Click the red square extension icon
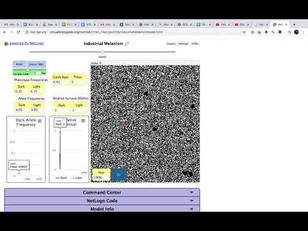The image size is (308, 231). (280, 32)
